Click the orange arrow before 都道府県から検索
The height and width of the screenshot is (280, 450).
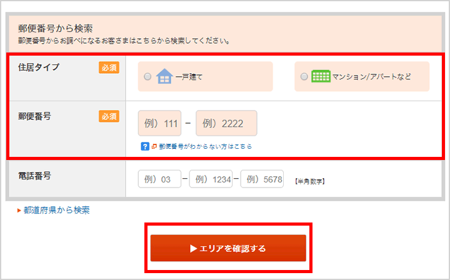(19, 211)
